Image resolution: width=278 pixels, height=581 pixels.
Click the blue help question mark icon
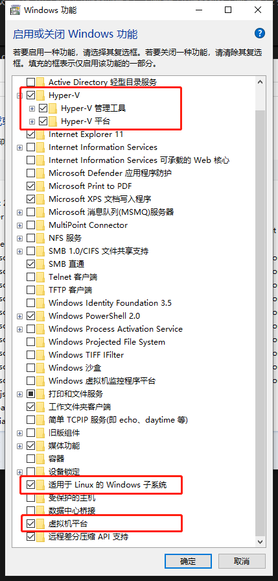[260, 33]
